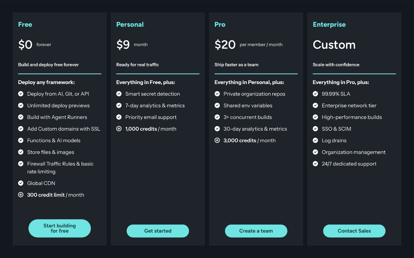
Task: Click the checkmark icon beside Shared env variables
Action: [x=217, y=105]
